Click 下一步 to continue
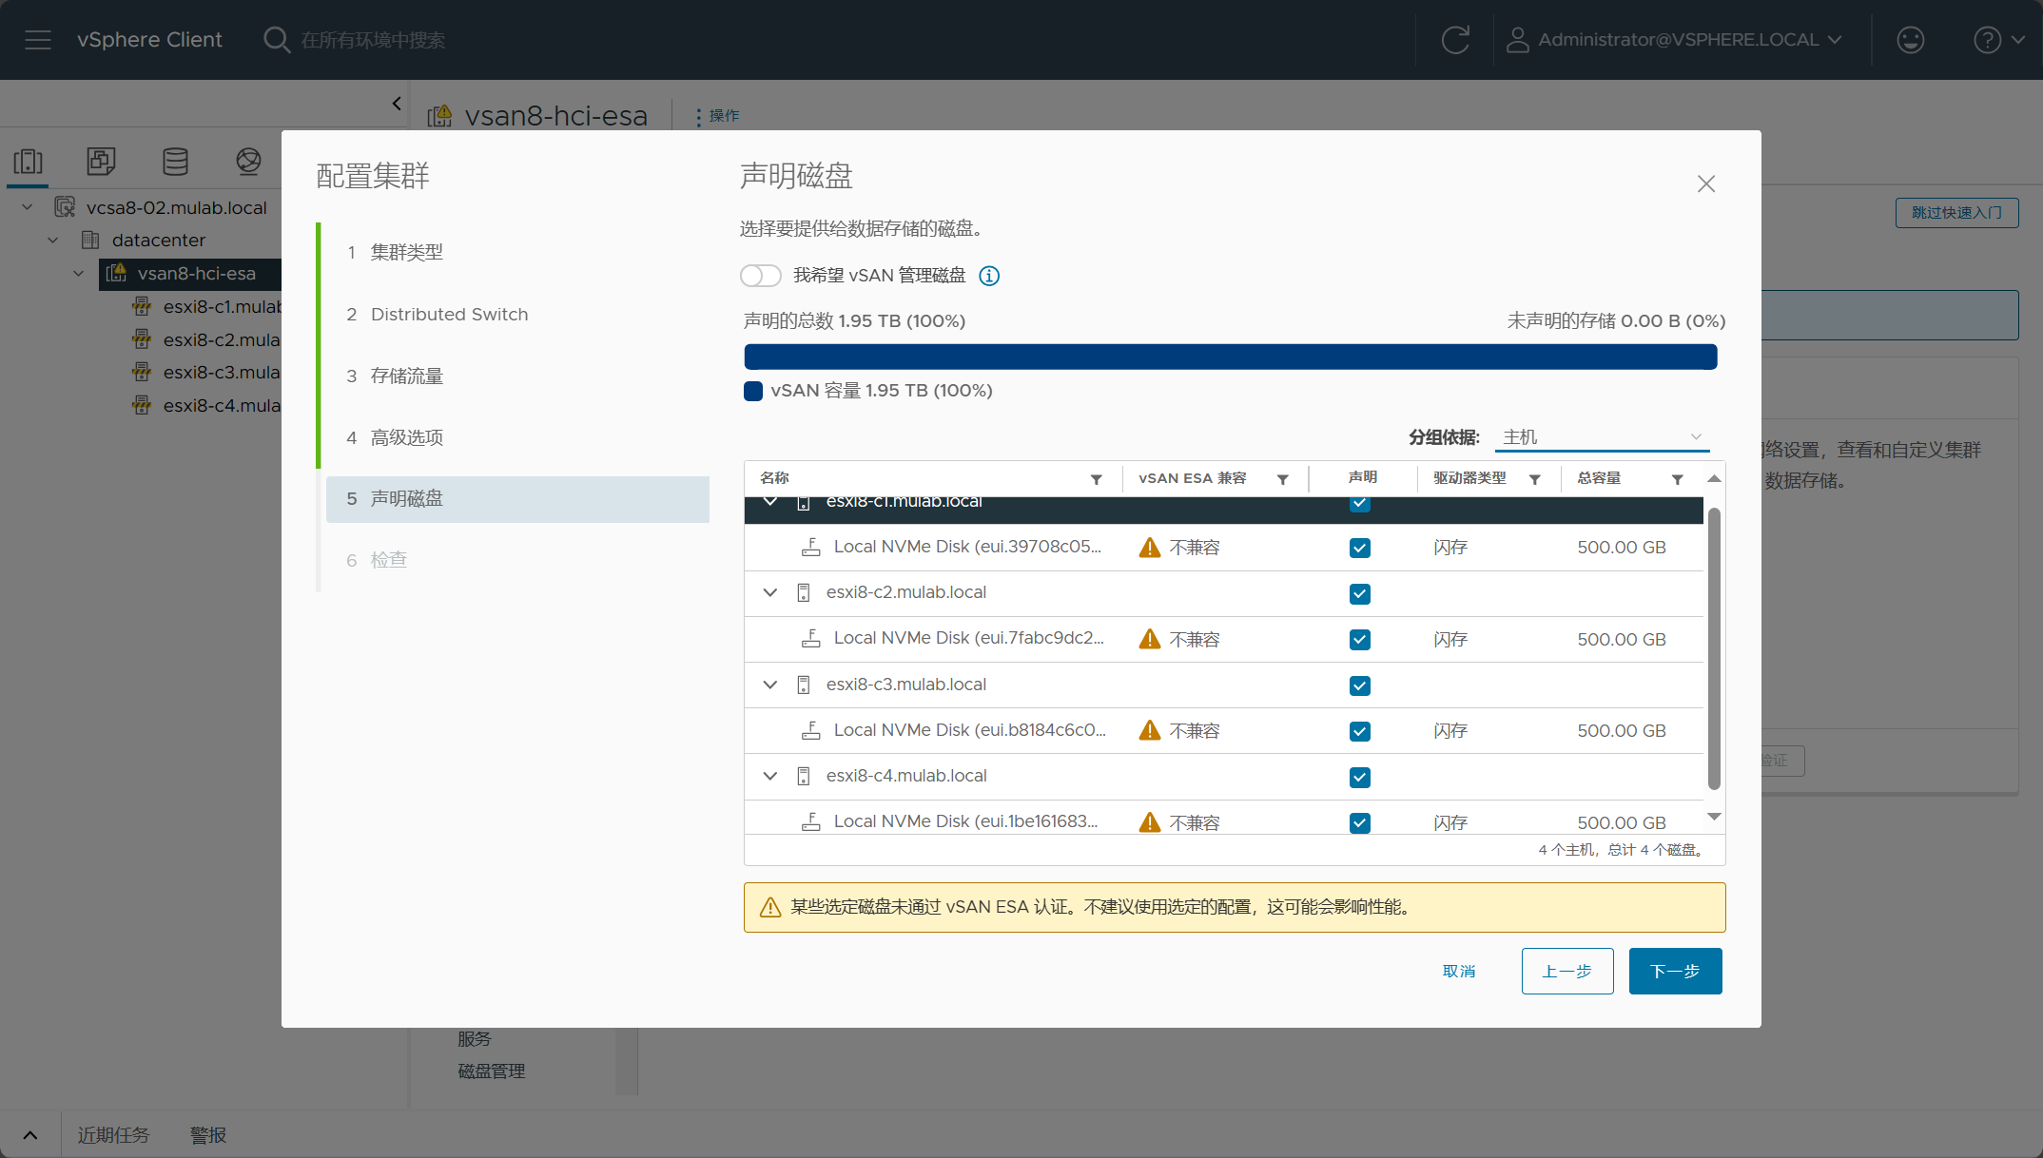Screen dimensions: 2043x1158 (x=1675, y=972)
